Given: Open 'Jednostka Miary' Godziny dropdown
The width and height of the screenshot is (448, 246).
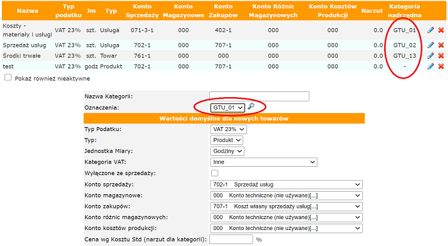Looking at the screenshot, I should tap(227, 151).
